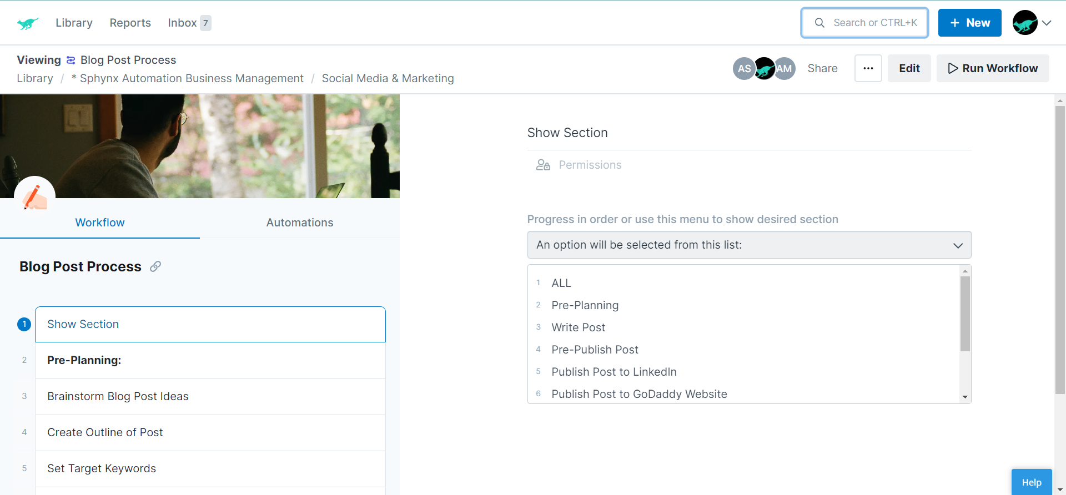Viewport: 1066px width, 495px height.
Task: Click the workflow icon next to Viewing
Action: 71,60
